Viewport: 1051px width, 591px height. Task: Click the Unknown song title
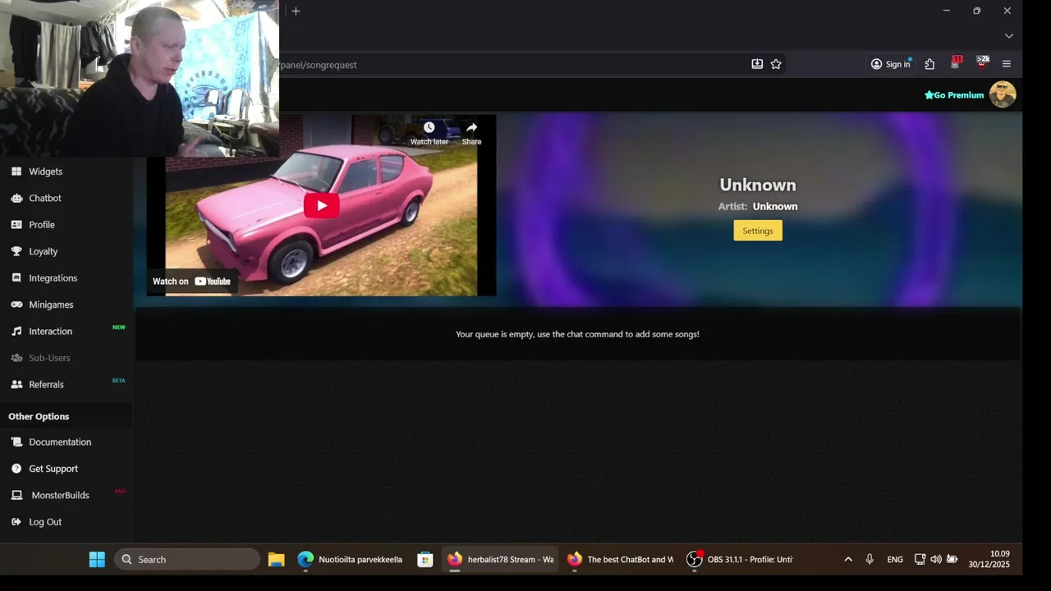coord(758,185)
